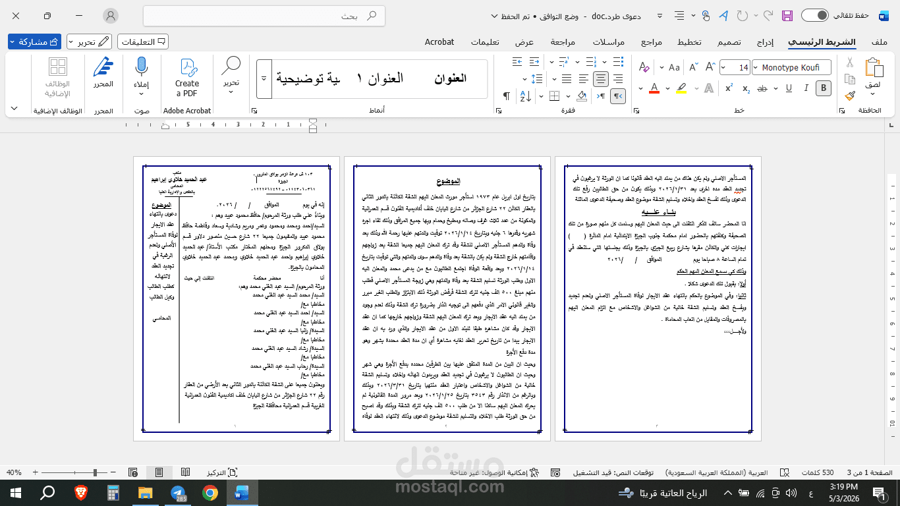Toggle Italic formatting button

pyautogui.click(x=806, y=88)
